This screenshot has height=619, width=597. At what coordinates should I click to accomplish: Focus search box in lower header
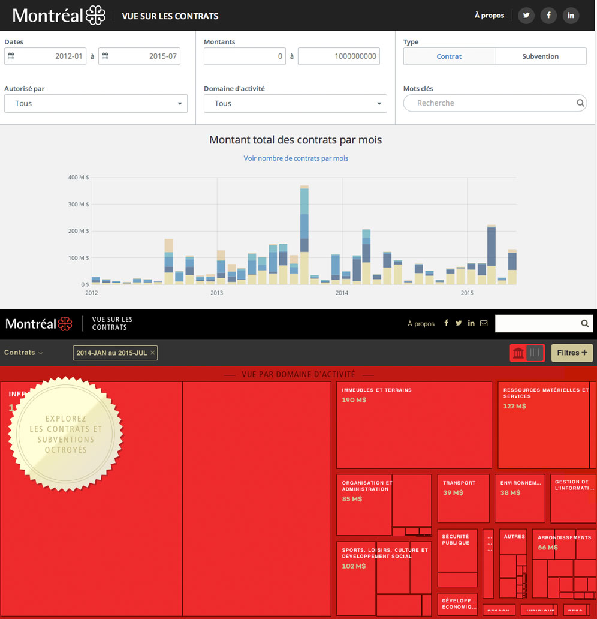544,324
